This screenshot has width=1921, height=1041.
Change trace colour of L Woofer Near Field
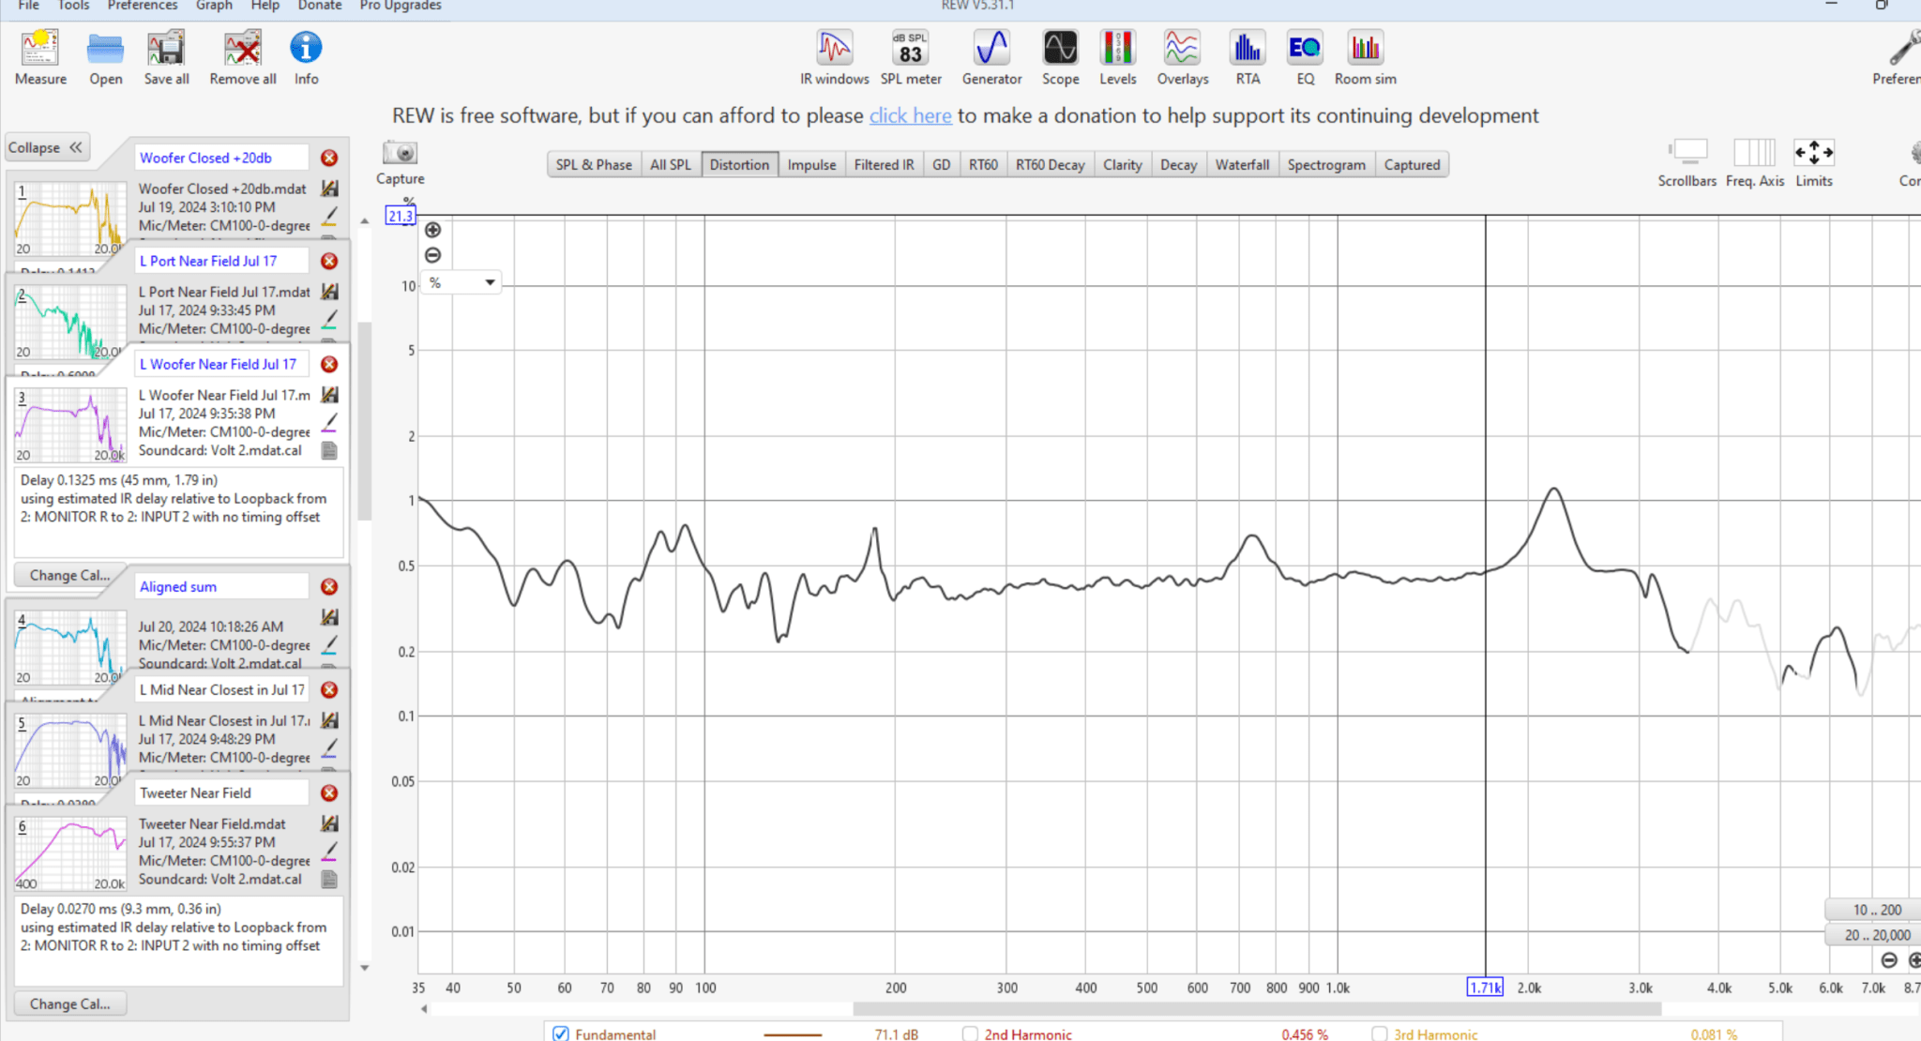pyautogui.click(x=329, y=422)
